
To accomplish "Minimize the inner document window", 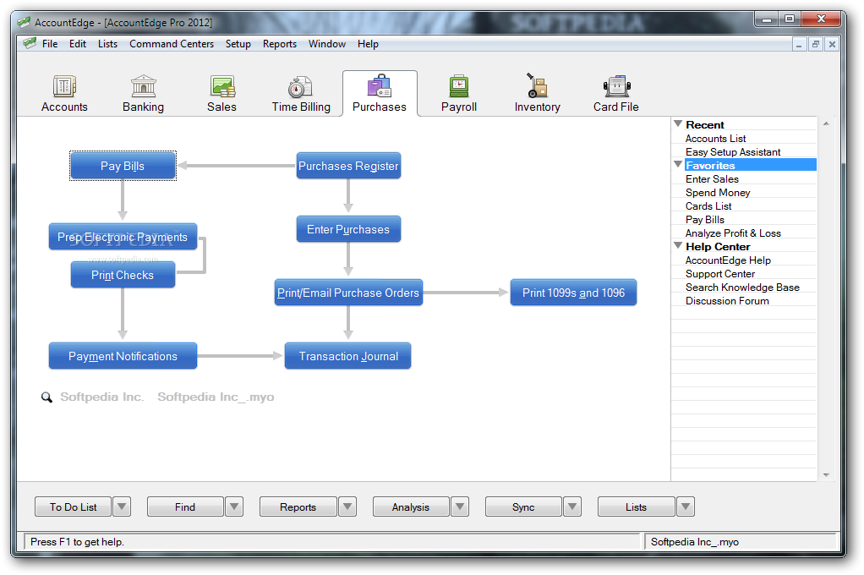I will pyautogui.click(x=799, y=44).
